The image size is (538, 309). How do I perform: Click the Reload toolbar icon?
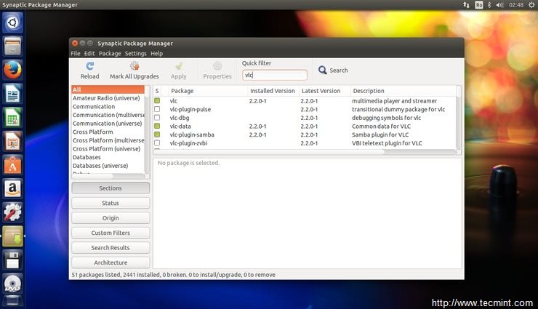(89, 66)
